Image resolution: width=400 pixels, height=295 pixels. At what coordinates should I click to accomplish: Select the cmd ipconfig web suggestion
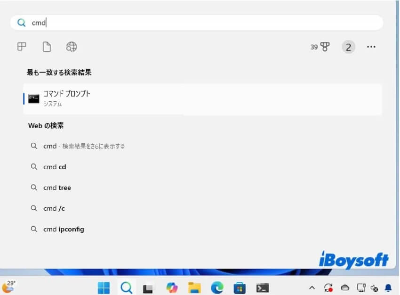64,229
